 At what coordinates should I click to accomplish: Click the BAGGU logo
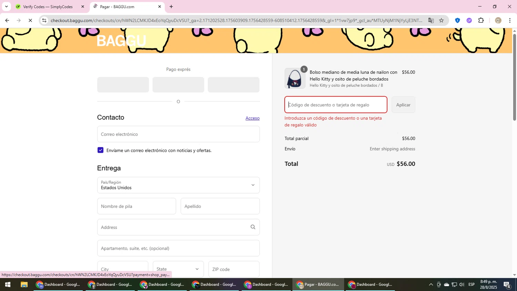pos(121,41)
